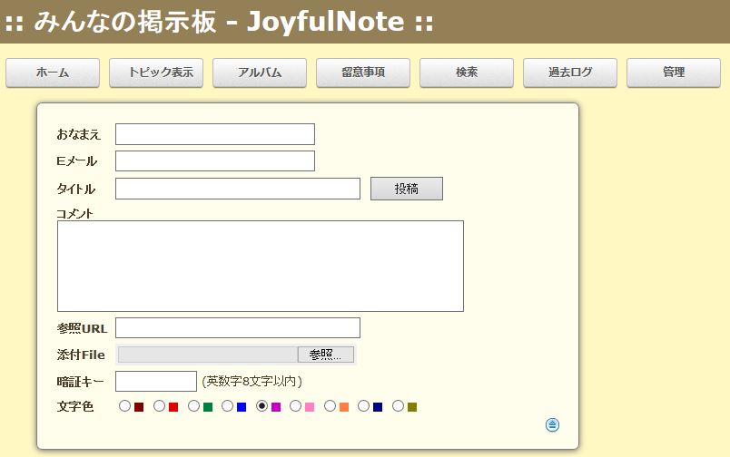Viewport: 730px width, 457px height.
Task: Choose the orange text color radio button
Action: click(x=330, y=406)
